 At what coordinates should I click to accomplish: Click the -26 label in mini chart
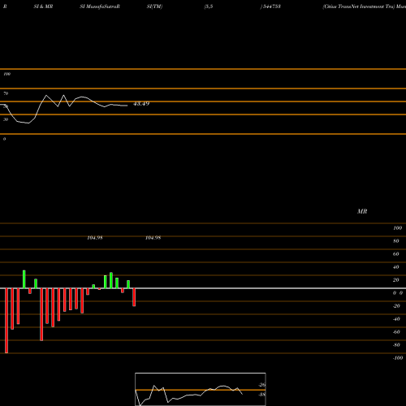[x=262, y=385]
